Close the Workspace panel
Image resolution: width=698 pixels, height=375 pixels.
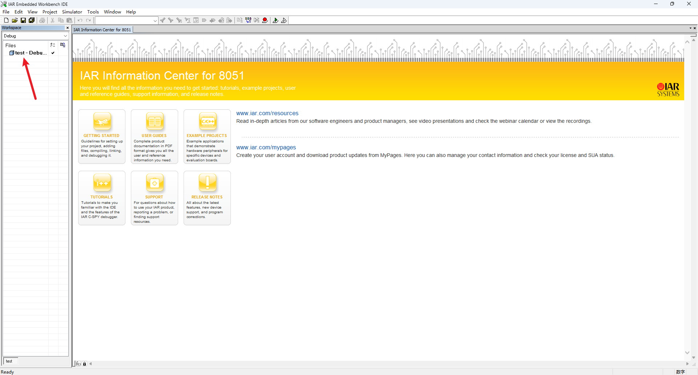(67, 28)
